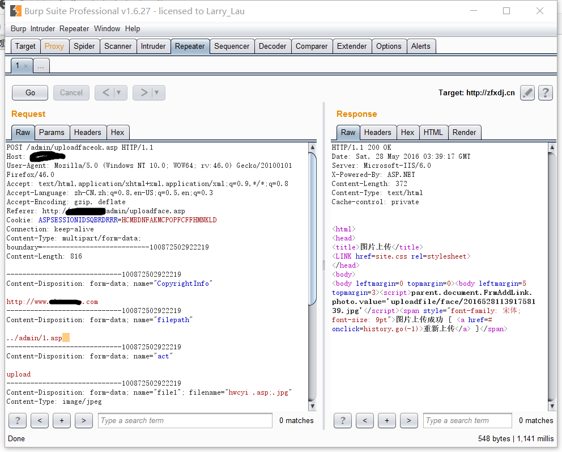Switch to the Proxy tool tab
This screenshot has width=562, height=452.
point(54,47)
